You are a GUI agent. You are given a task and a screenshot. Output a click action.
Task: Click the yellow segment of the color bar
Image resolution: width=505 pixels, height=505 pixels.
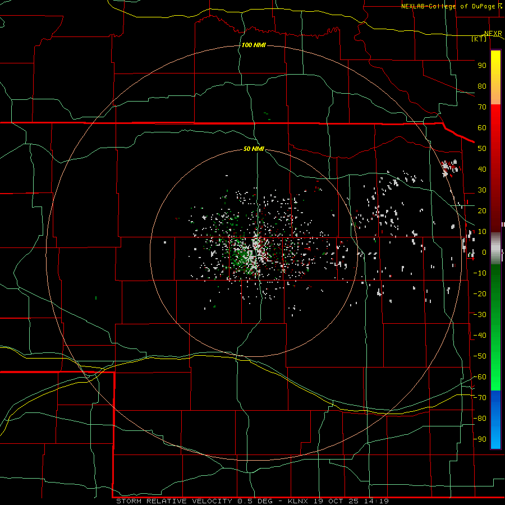pyautogui.click(x=495, y=69)
